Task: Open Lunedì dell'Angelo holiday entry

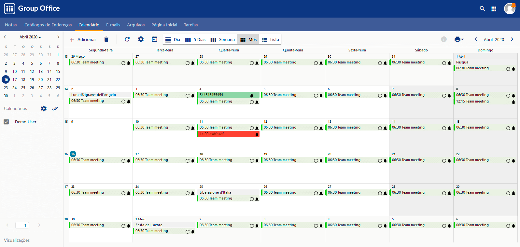Action: (x=100, y=95)
